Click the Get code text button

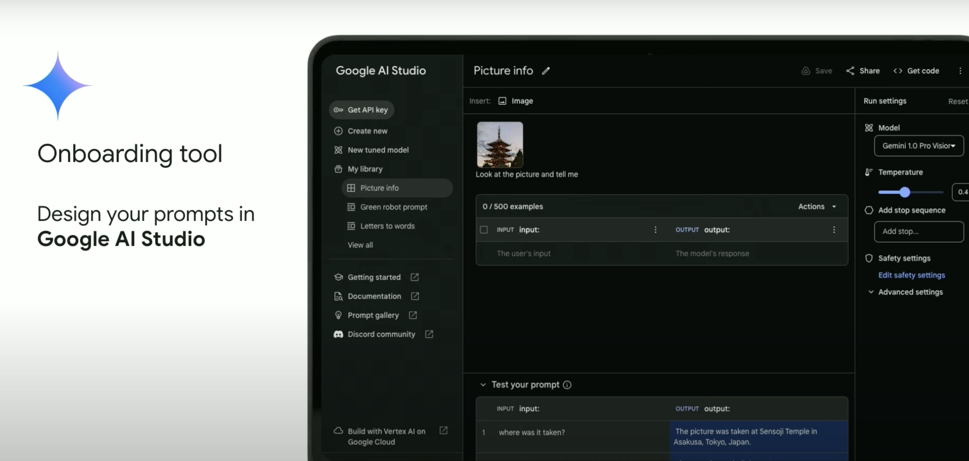coord(923,71)
